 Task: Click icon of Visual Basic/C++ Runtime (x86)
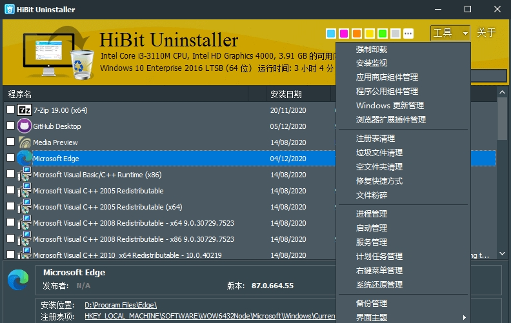(x=25, y=174)
